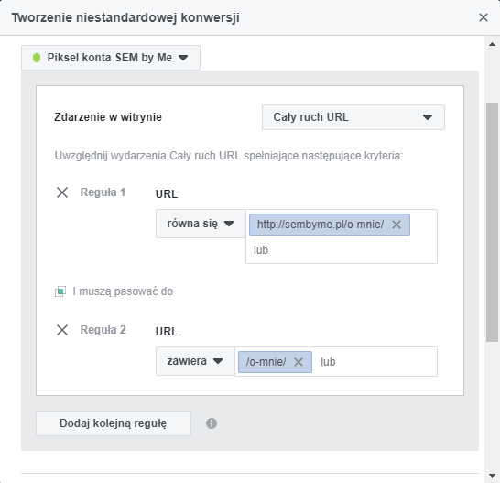
Task: Click the Uwzględnij wydarzenia criteria description text
Action: pos(229,156)
